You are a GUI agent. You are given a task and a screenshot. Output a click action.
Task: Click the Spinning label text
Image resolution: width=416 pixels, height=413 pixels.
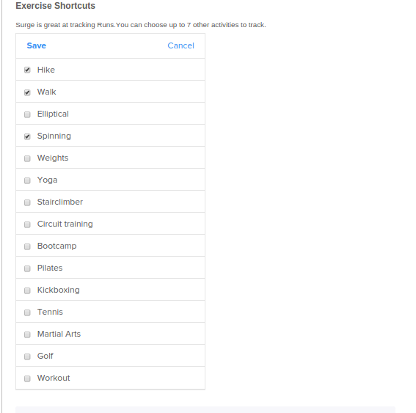[x=54, y=136]
